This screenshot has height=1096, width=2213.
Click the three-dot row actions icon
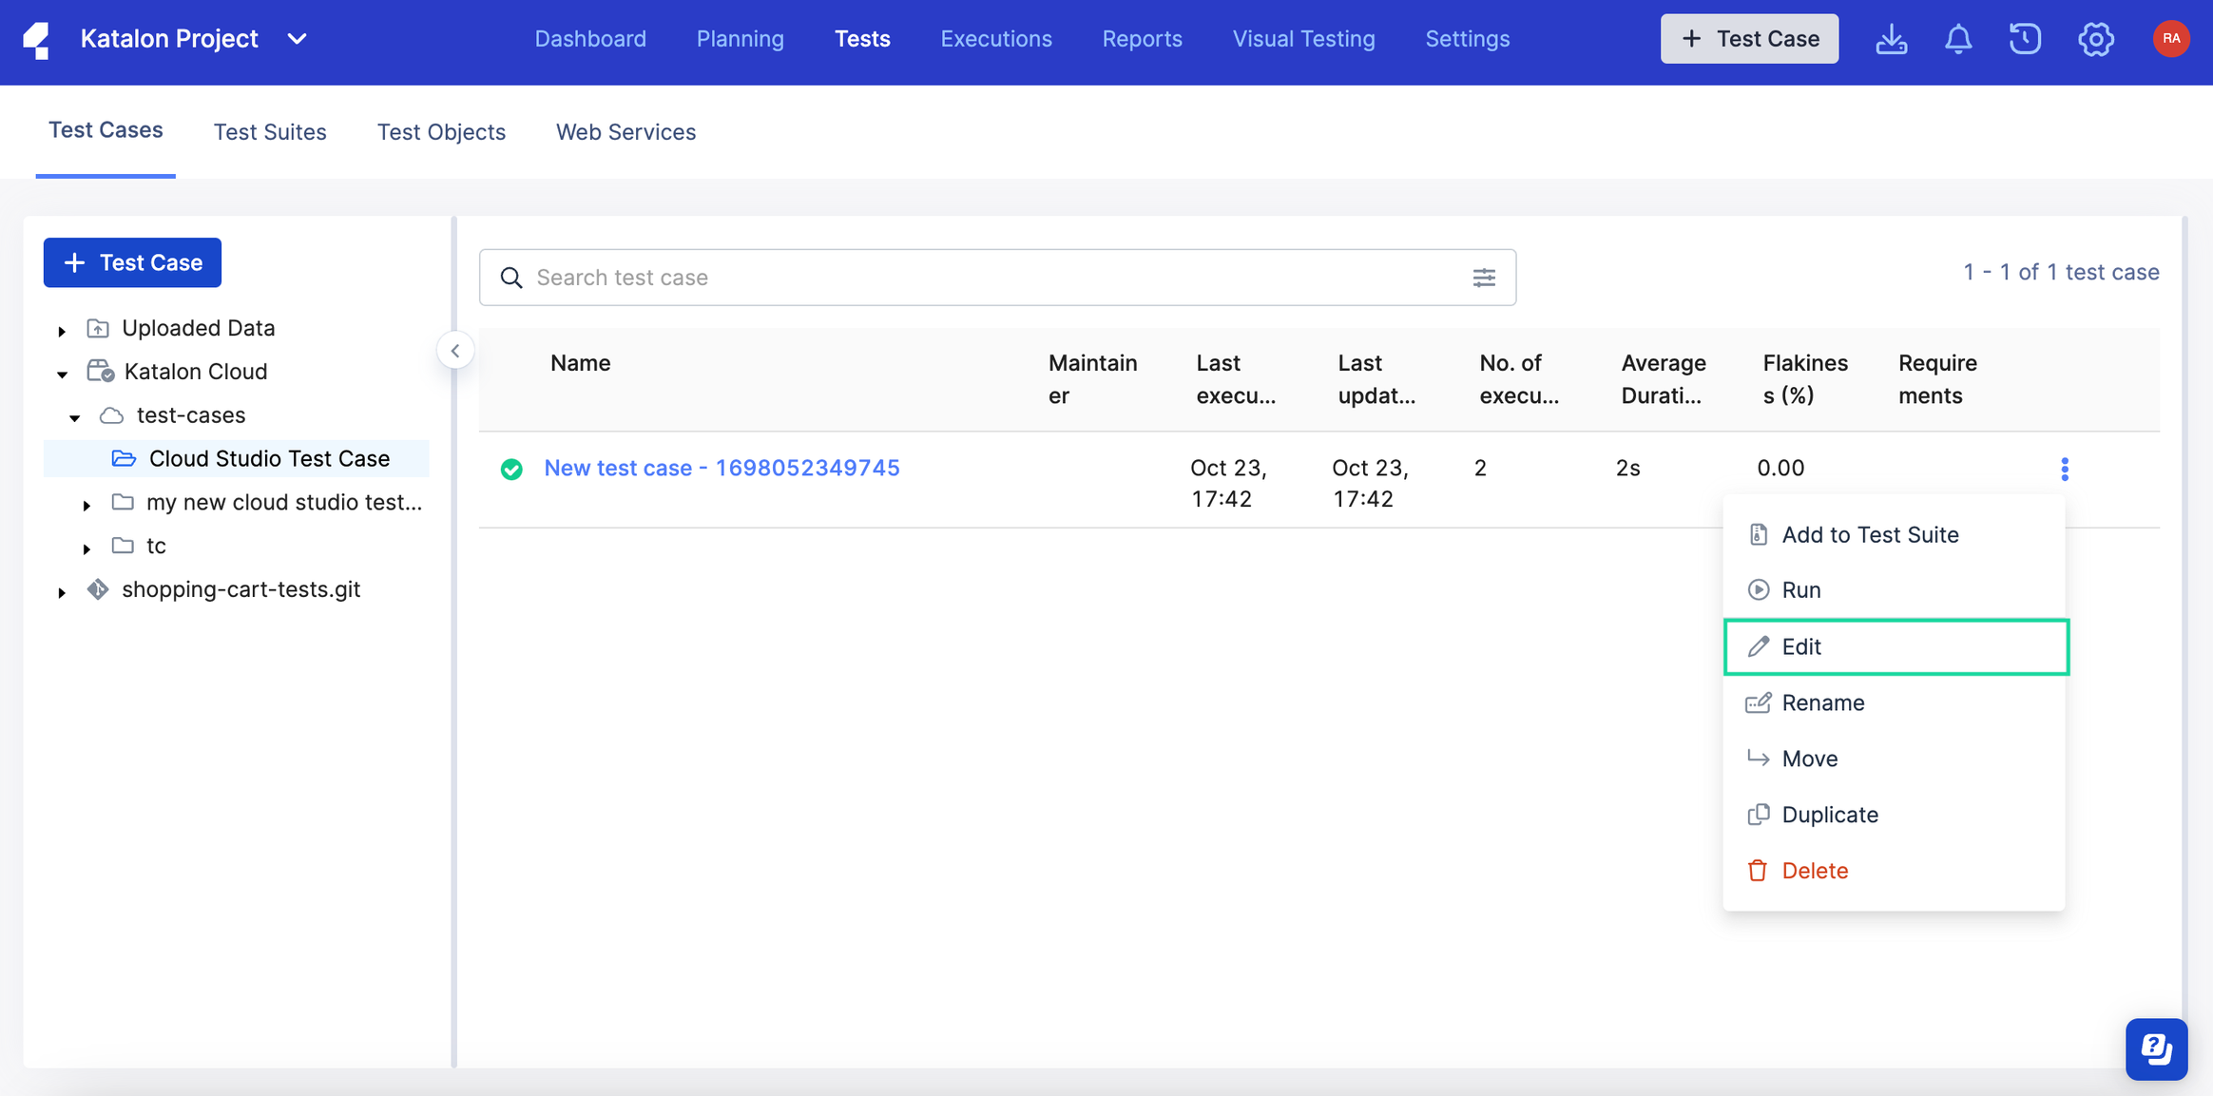pyautogui.click(x=2064, y=469)
